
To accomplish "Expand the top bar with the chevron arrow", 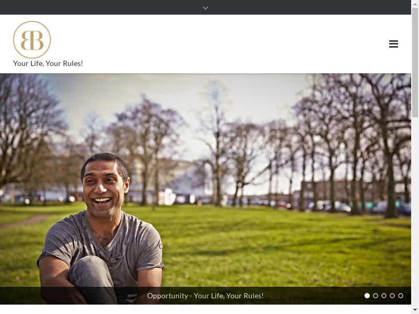I will (x=205, y=7).
